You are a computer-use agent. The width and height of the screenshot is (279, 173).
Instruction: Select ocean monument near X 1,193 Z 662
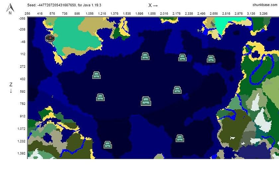100,97
